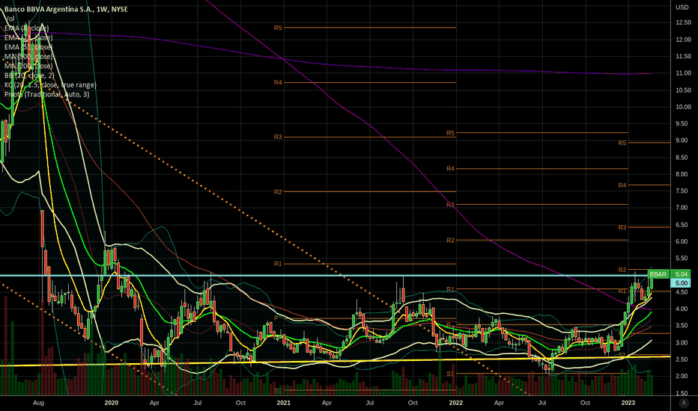
Task: Select the 'EMA (8, close)' indicator legend
Action: (27, 28)
